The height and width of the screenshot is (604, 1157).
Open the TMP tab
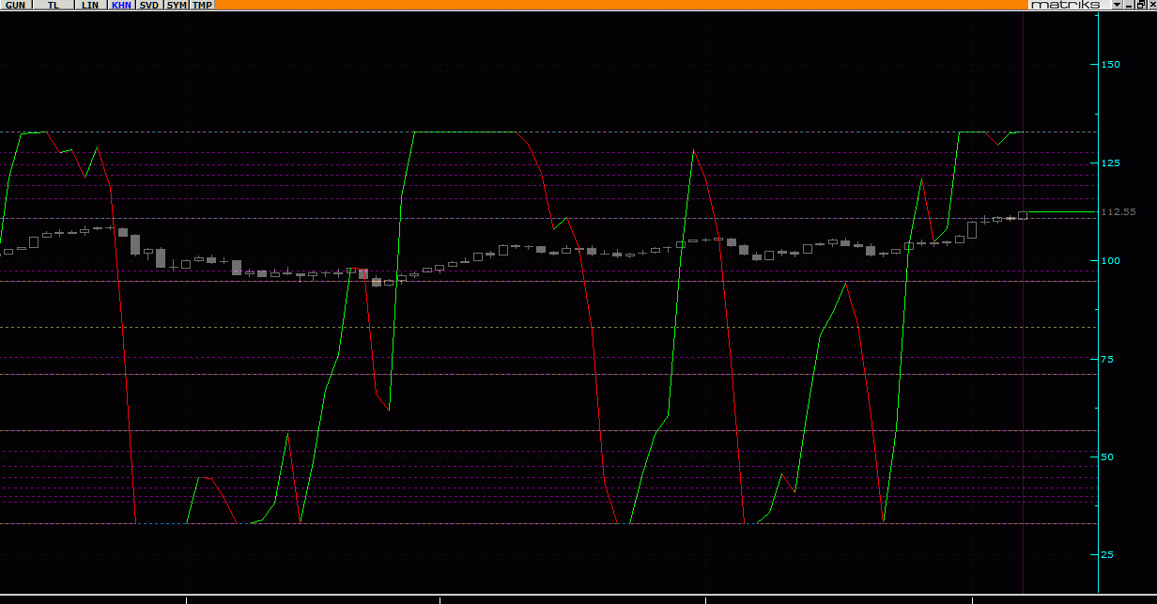[203, 5]
